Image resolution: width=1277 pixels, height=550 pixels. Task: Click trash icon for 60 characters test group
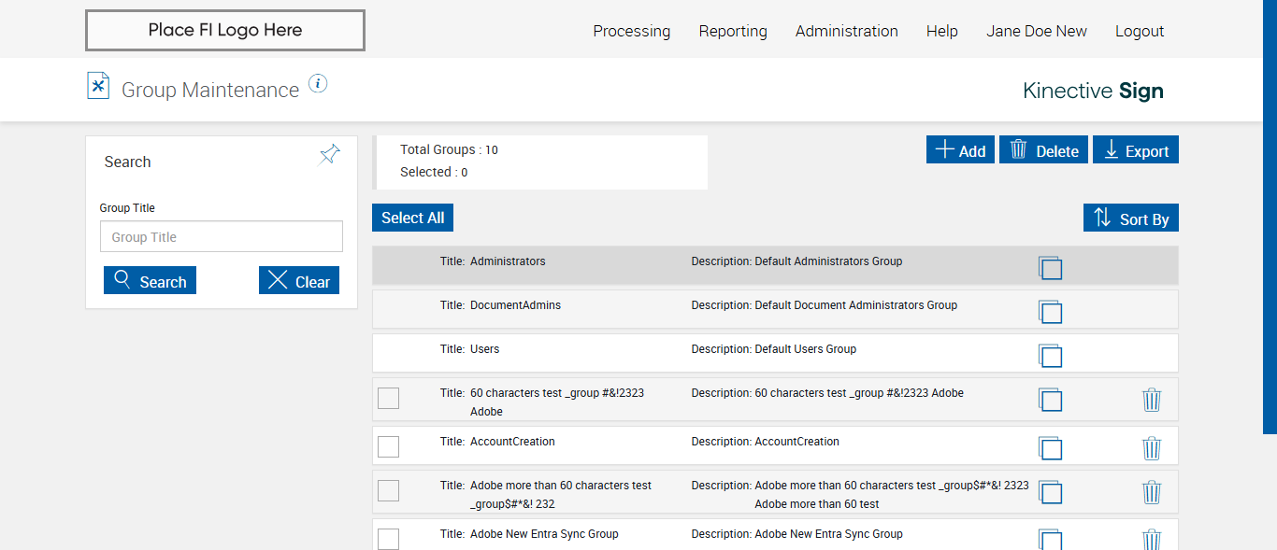click(1152, 400)
